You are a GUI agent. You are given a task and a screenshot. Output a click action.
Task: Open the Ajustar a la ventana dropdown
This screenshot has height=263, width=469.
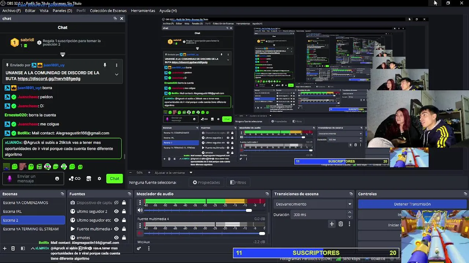point(173,172)
